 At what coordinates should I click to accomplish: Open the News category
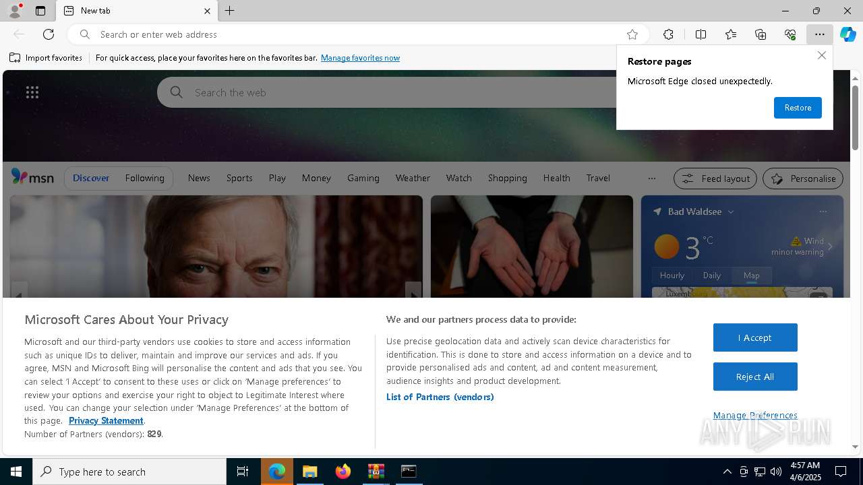click(199, 178)
